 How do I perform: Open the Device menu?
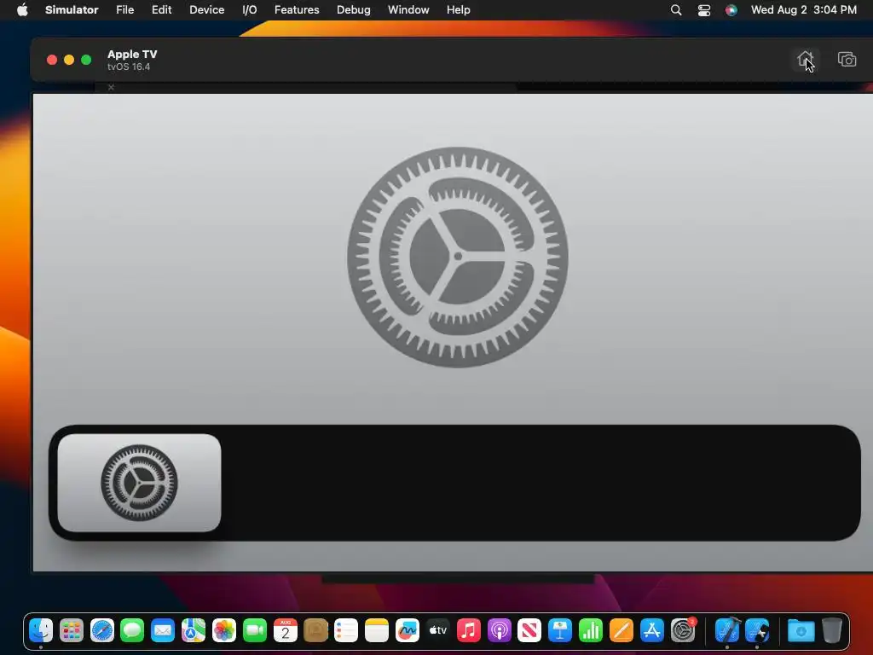pos(206,9)
